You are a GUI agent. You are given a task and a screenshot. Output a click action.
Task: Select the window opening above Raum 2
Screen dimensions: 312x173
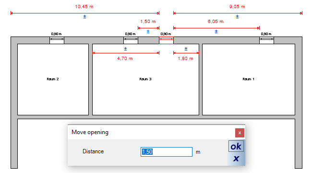pyautogui.click(x=57, y=40)
